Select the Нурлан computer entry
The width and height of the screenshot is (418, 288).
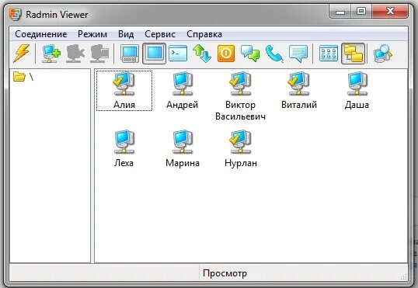pos(241,149)
